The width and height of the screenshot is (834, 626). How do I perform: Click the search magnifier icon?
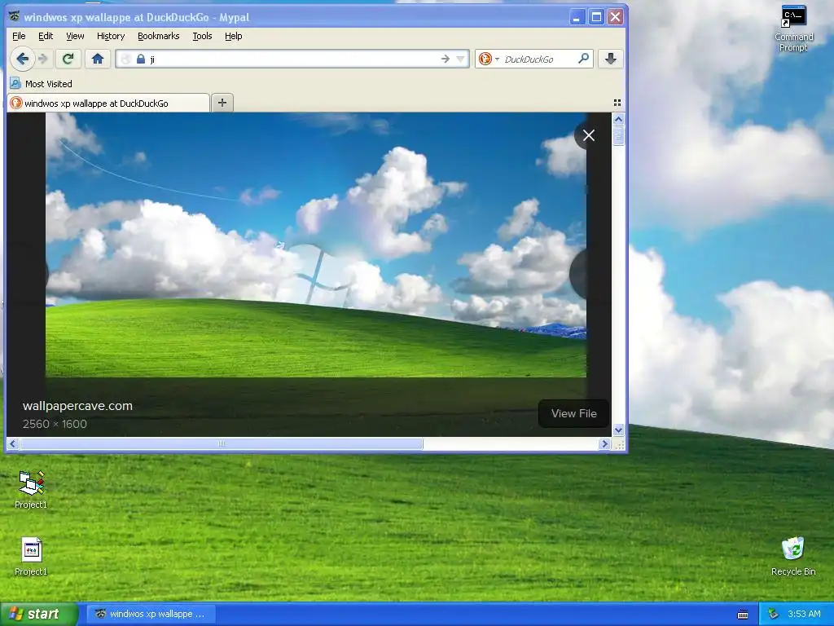(x=583, y=59)
